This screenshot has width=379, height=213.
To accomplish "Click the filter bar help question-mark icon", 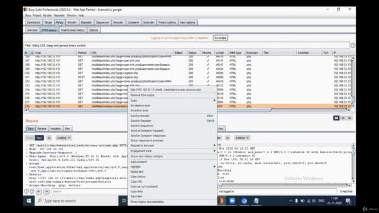I will coord(353,46).
